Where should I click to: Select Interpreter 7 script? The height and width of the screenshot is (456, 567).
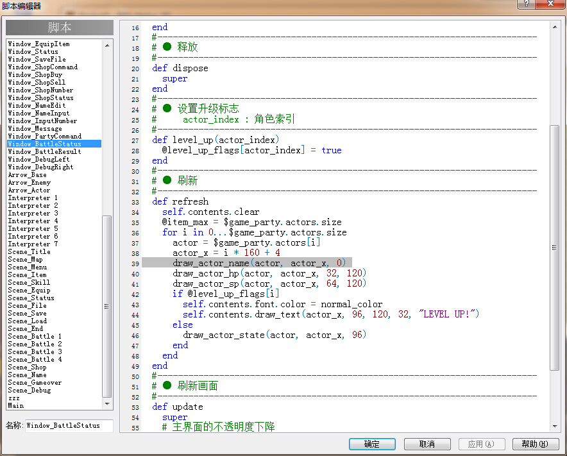pos(33,244)
